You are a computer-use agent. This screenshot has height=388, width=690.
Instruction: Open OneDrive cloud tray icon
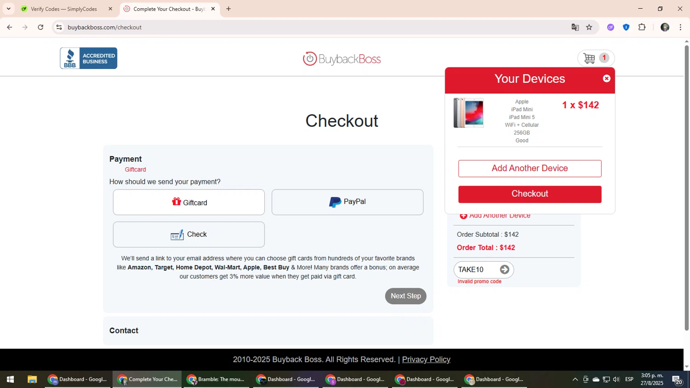click(596, 379)
